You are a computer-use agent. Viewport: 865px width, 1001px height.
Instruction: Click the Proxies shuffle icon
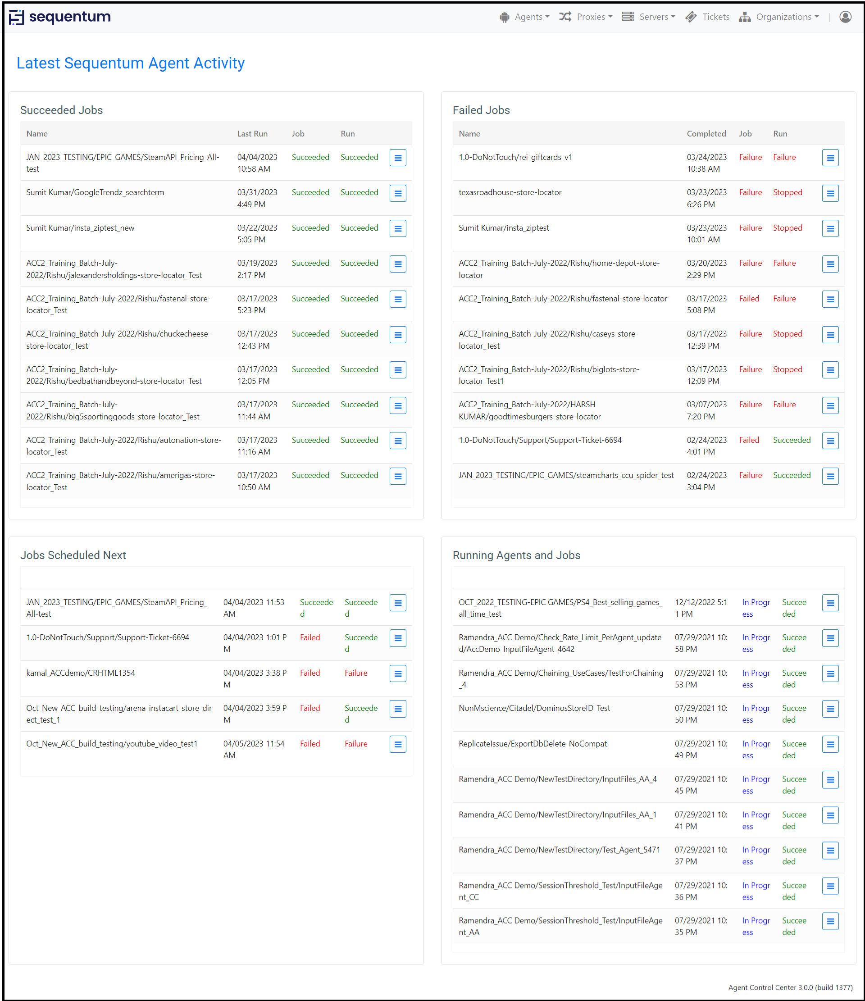click(x=565, y=16)
